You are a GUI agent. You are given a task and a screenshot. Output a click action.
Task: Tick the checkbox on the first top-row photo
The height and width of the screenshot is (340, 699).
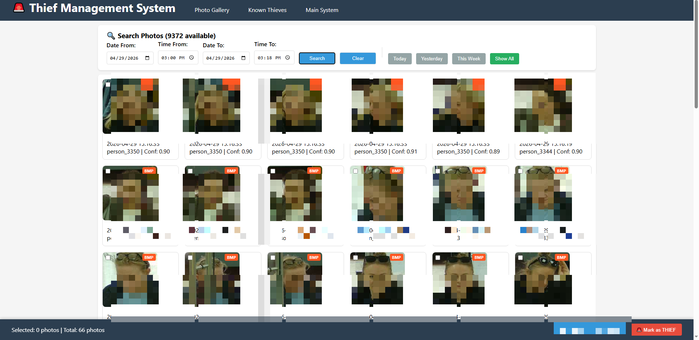click(108, 84)
